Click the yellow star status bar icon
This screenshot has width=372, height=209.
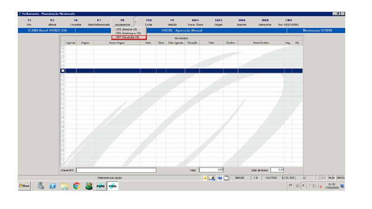pos(205,178)
